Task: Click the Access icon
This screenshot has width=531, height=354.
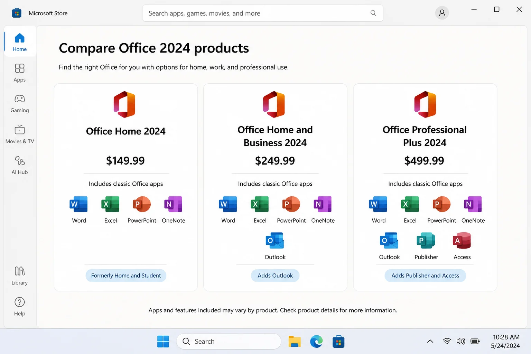Action: pyautogui.click(x=462, y=241)
